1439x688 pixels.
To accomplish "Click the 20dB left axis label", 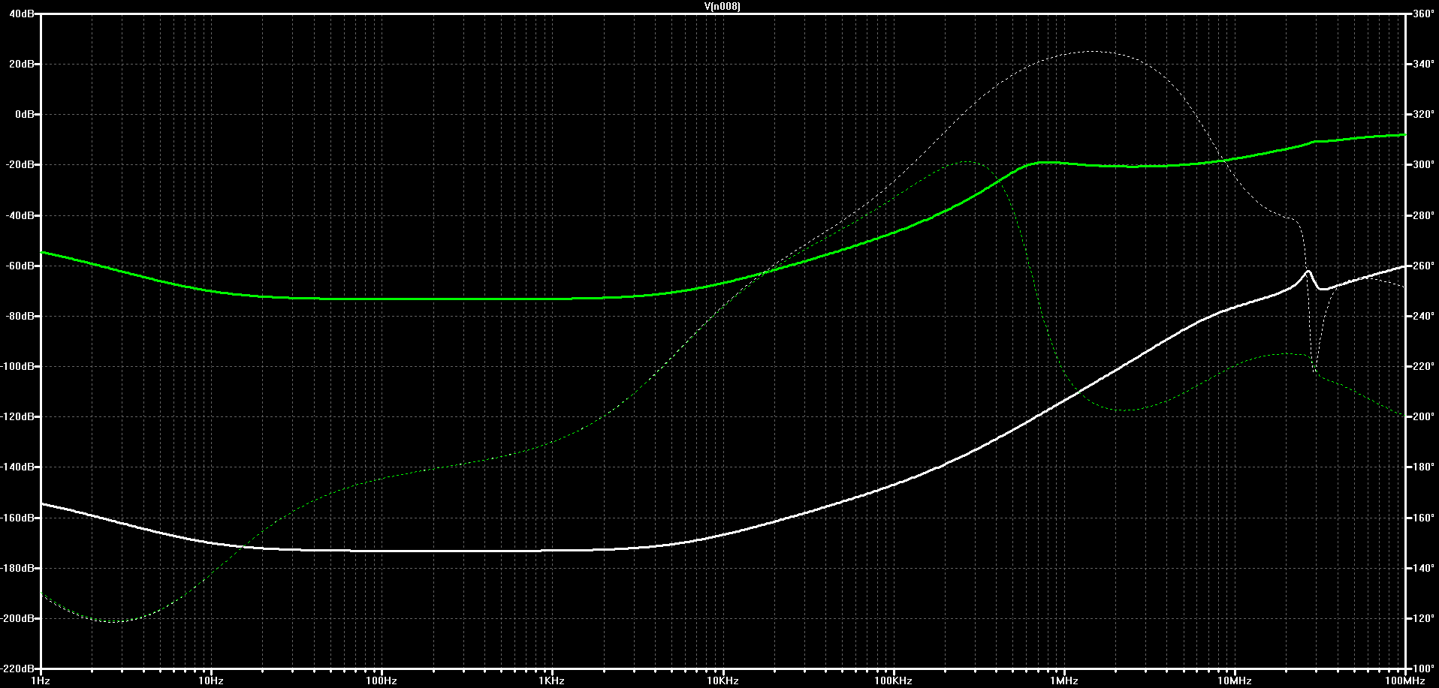I will (22, 65).
